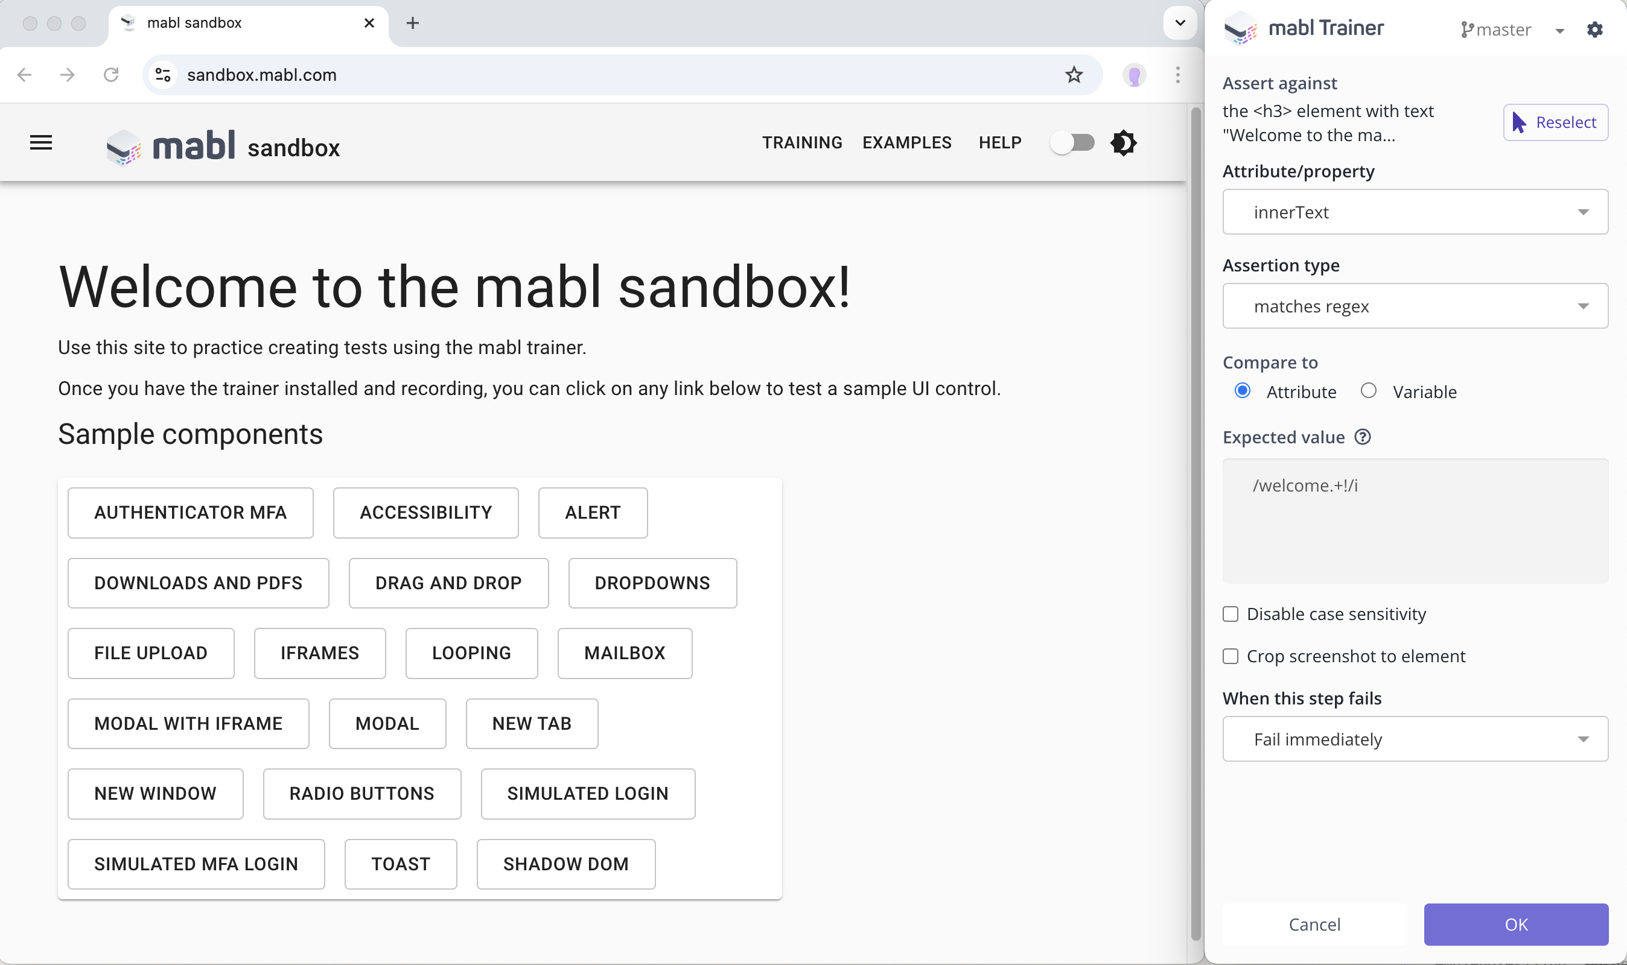Image resolution: width=1627 pixels, height=965 pixels.
Task: Open the tab search dropdown
Action: tap(1179, 23)
